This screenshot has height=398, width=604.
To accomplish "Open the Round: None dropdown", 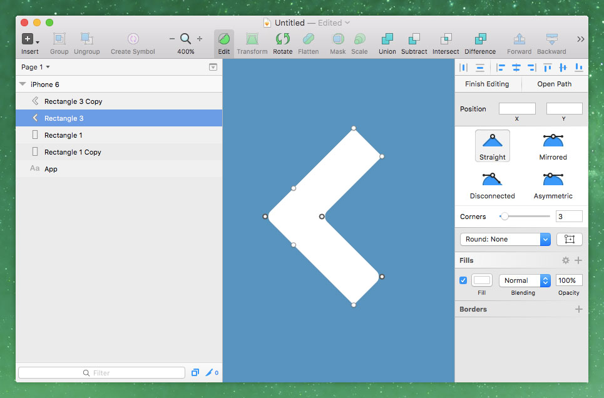I will pyautogui.click(x=504, y=239).
